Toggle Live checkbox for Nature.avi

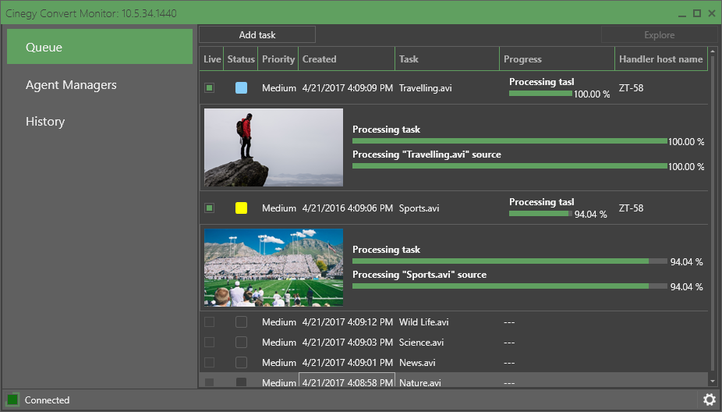pos(210,382)
